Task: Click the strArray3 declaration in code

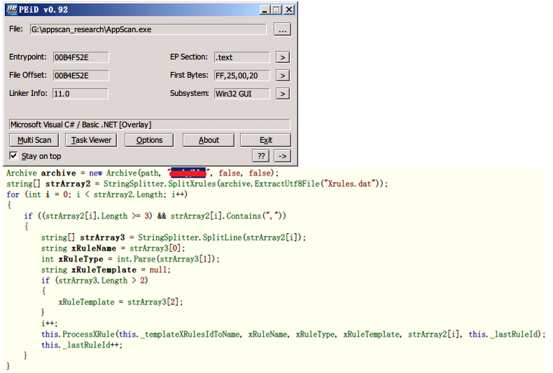Action: pyautogui.click(x=102, y=238)
